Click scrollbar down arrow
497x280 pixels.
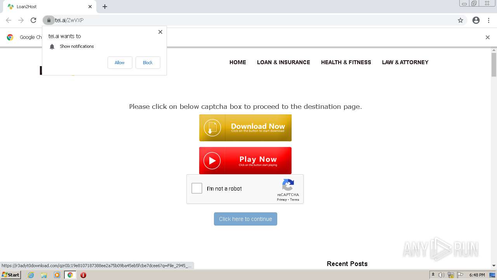tap(494, 266)
